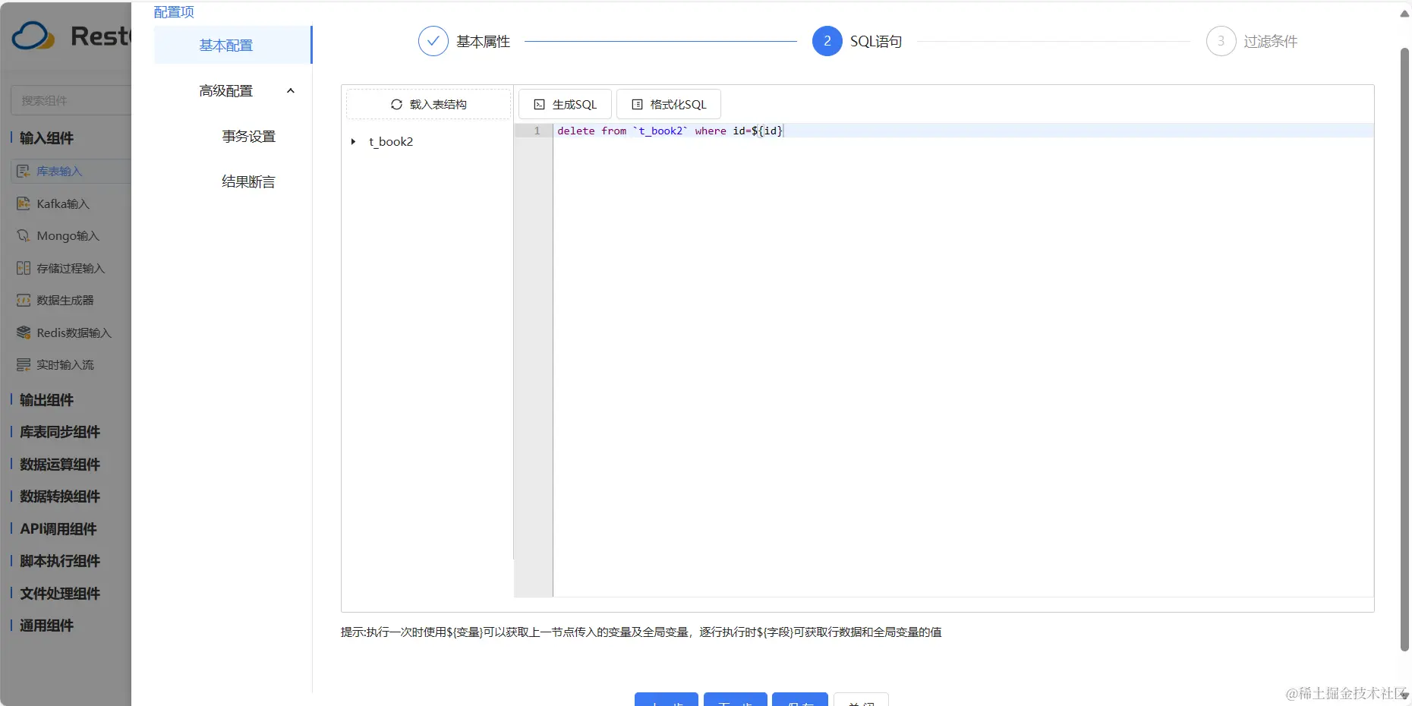Go to the 过滤条件 step label
Screen dimensions: 1412x706
click(1270, 42)
